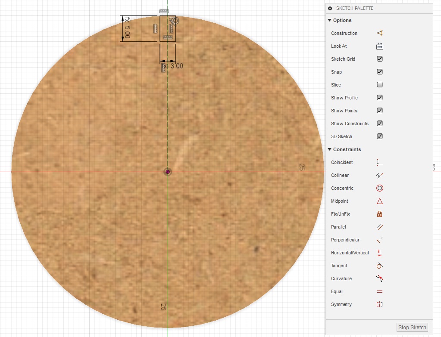Click the sketch origin point

click(x=168, y=172)
